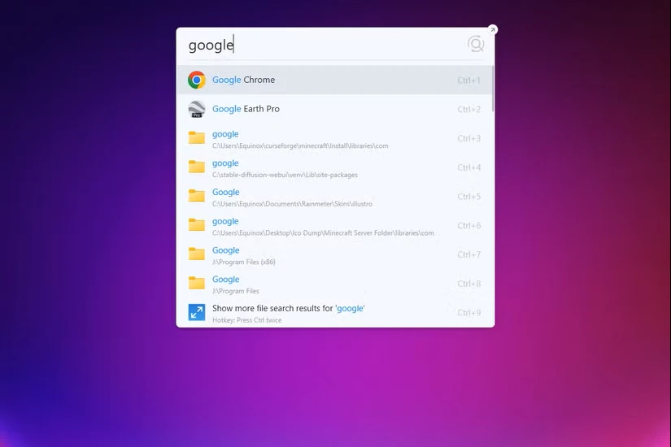This screenshot has width=671, height=447.
Task: Open the google folder in Minecraft Server Folder libraries
Action: pyautogui.click(x=325, y=226)
